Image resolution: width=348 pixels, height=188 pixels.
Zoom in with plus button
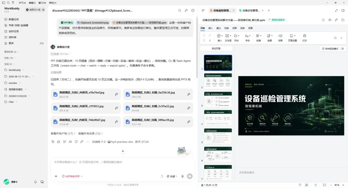[x=343, y=185]
